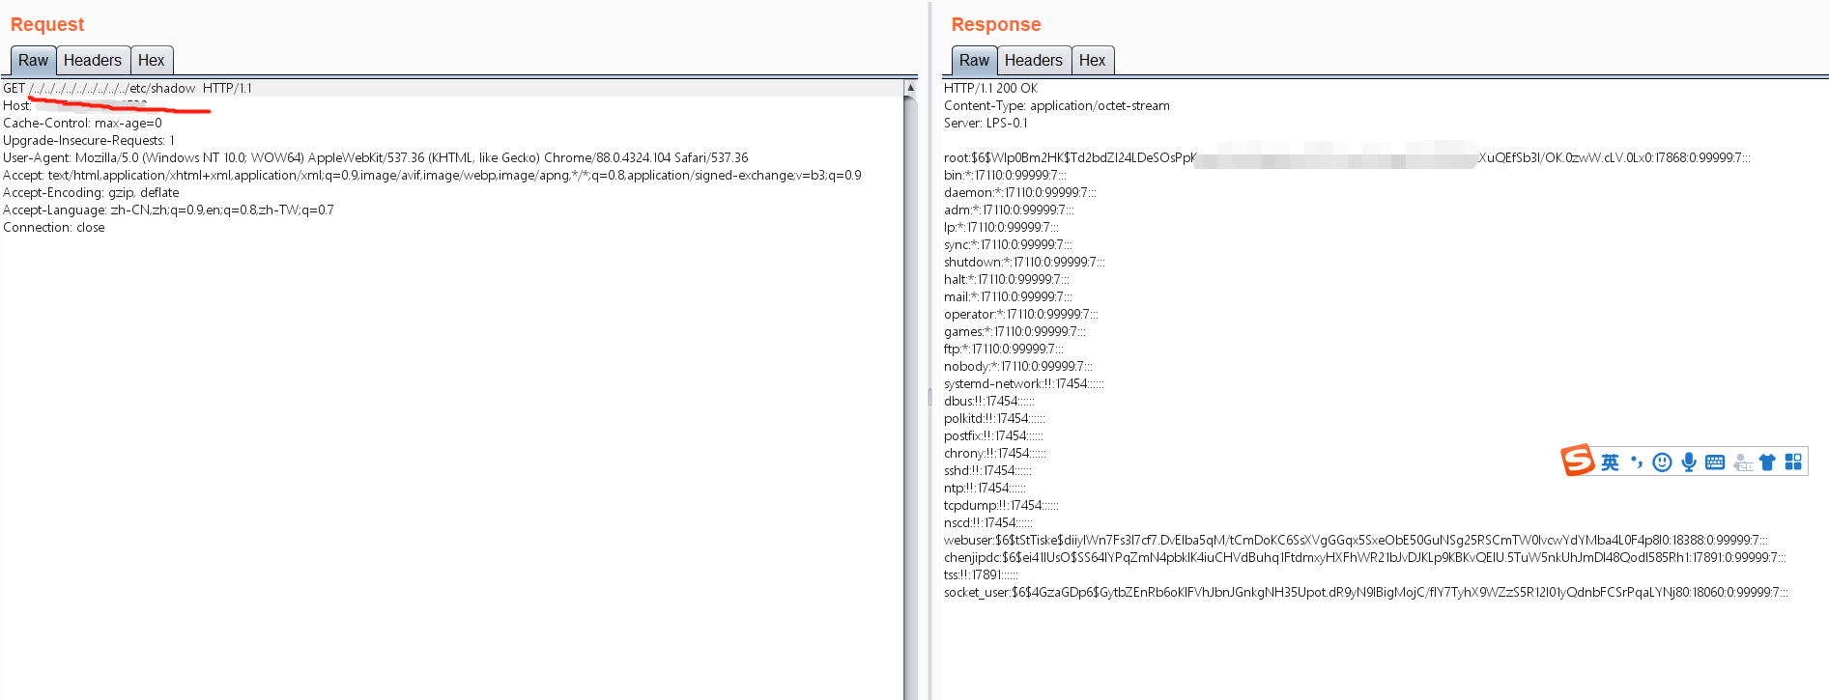Select the Raw tab in Response panel
Screen dimensions: 1829x700
pyautogui.click(x=974, y=60)
